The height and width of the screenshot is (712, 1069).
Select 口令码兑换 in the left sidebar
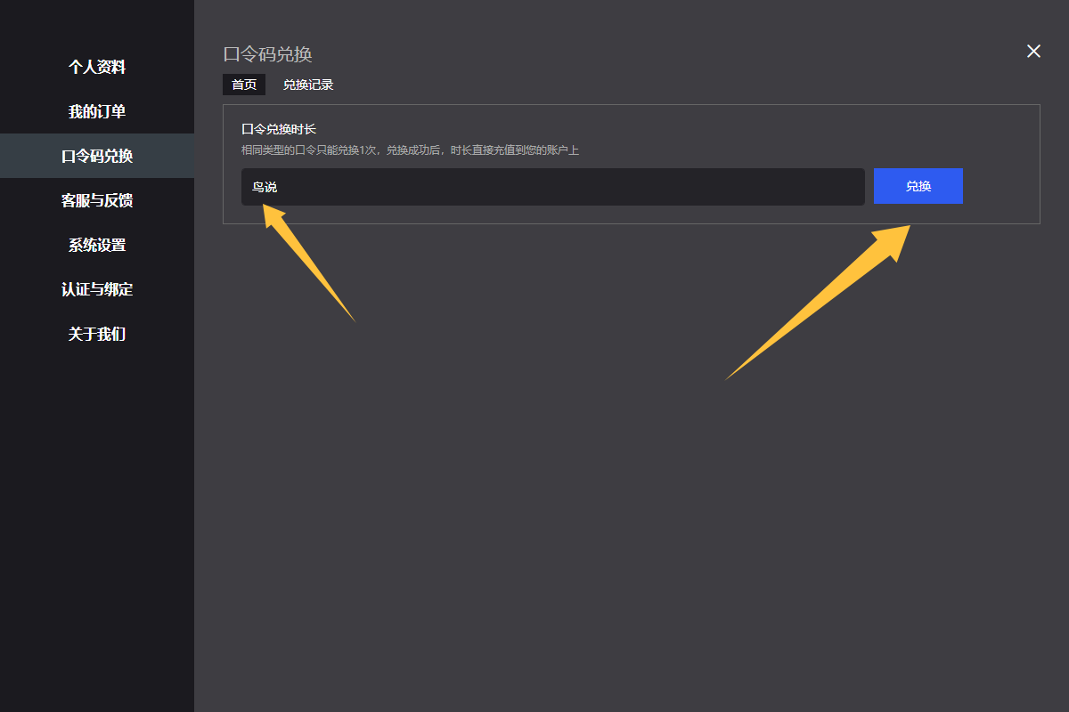[97, 156]
